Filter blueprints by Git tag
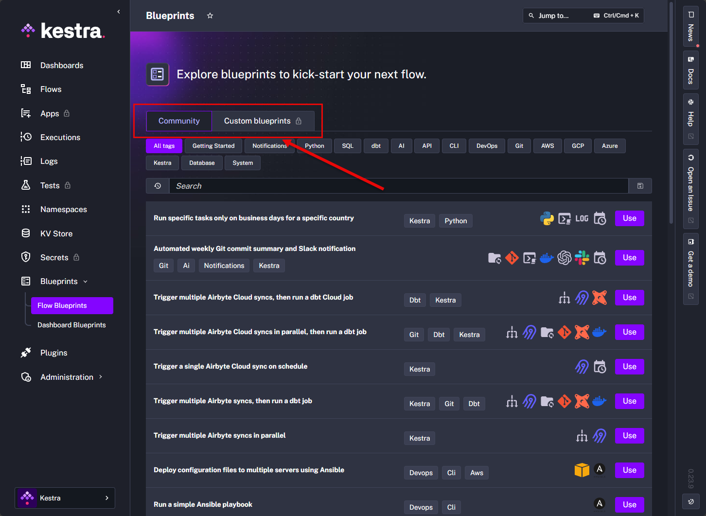The image size is (706, 516). click(519, 146)
